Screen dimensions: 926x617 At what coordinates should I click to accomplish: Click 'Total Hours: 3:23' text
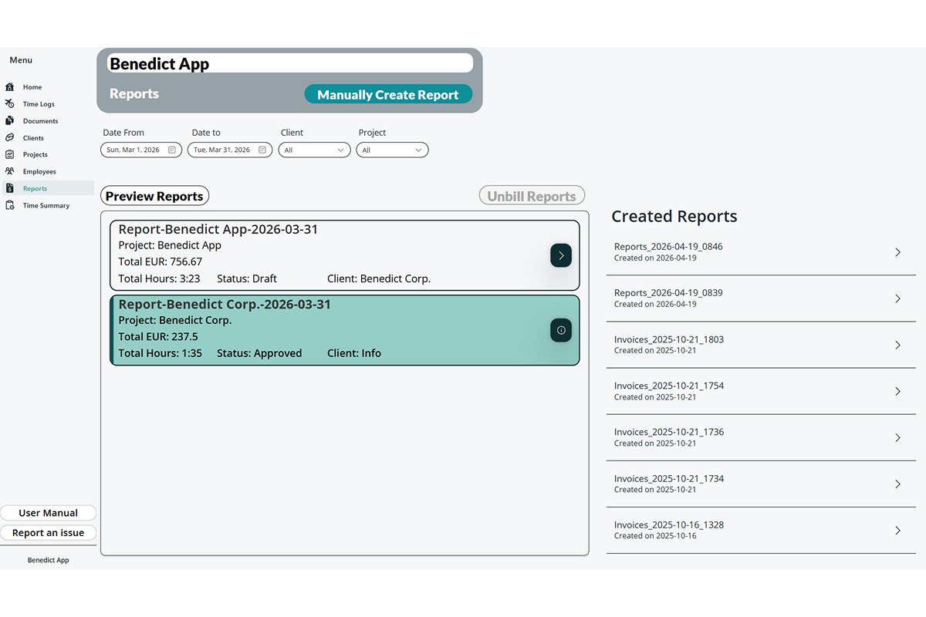[x=159, y=278]
